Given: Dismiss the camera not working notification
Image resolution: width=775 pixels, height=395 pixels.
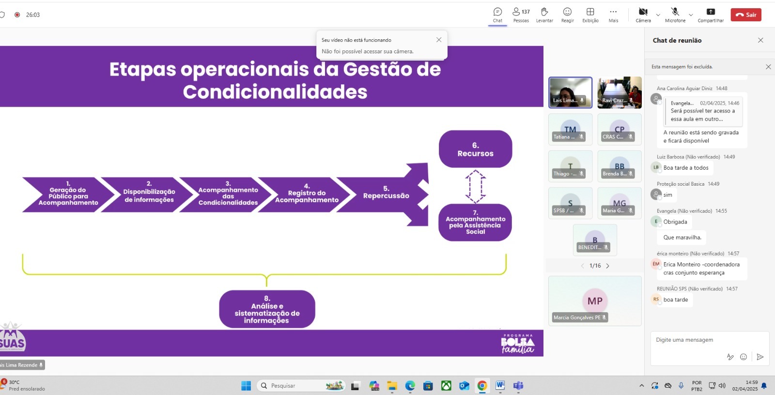Looking at the screenshot, I should pyautogui.click(x=439, y=40).
